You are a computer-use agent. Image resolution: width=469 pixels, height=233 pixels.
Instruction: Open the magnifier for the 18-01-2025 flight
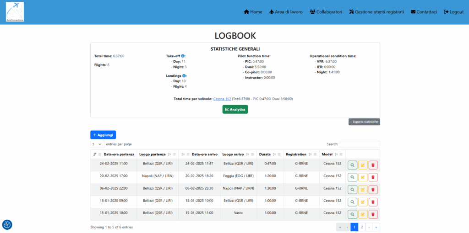click(352, 202)
